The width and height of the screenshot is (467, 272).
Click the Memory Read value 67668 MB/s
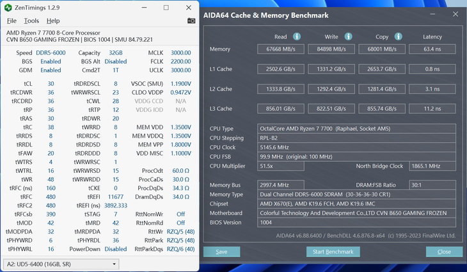pos(281,49)
